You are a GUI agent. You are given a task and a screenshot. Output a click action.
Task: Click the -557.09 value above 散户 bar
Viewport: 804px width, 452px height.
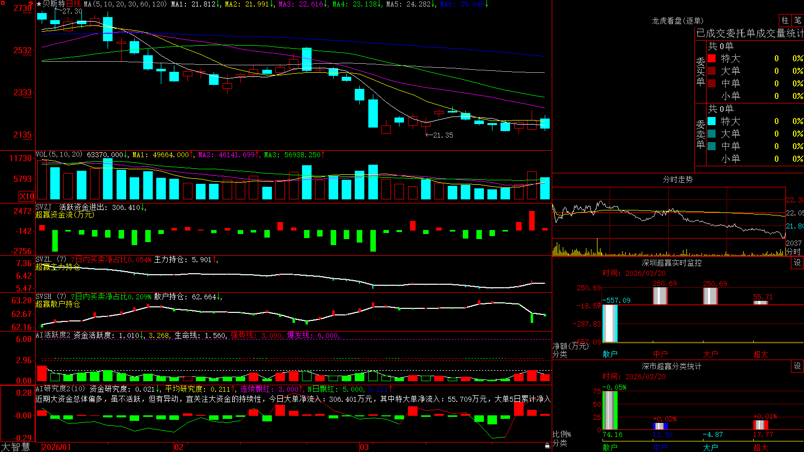616,300
